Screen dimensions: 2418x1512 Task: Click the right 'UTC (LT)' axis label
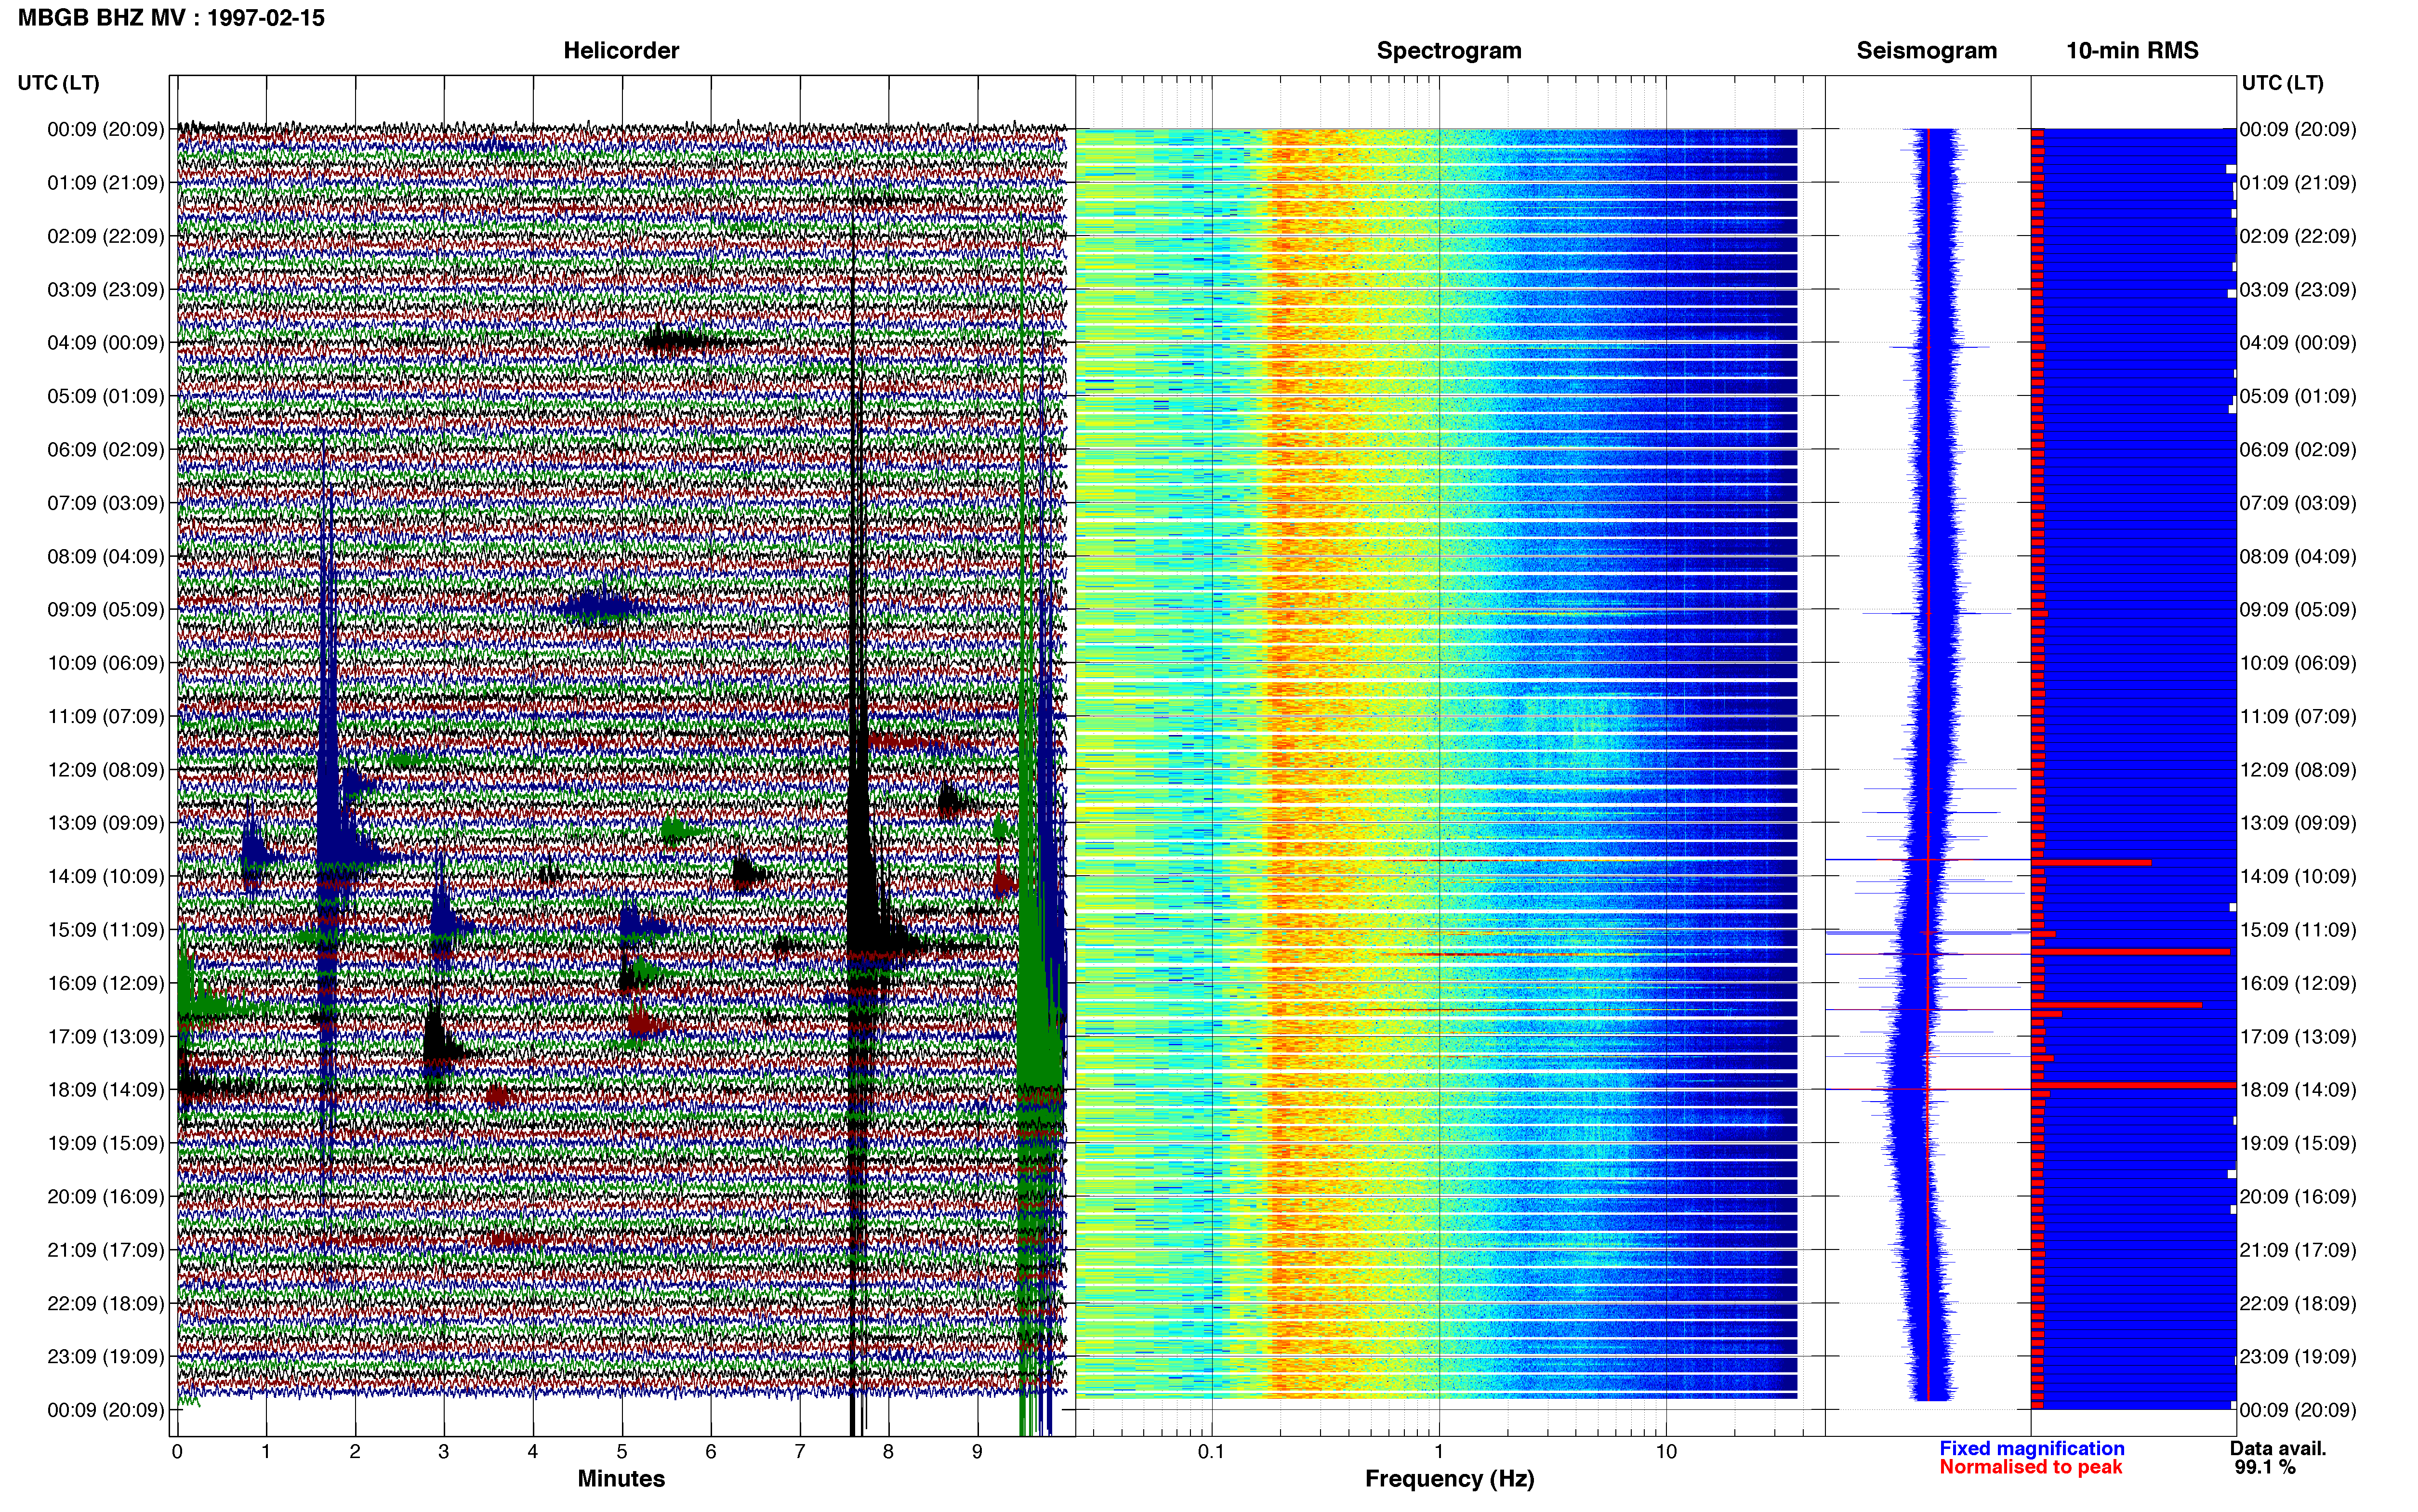click(2282, 83)
